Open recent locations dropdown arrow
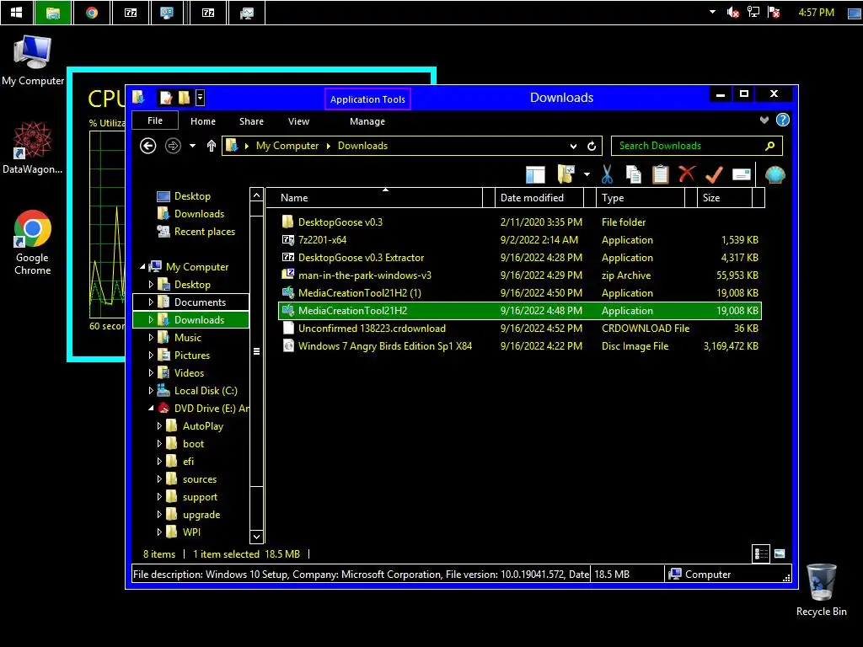The width and height of the screenshot is (863, 647). click(x=193, y=146)
